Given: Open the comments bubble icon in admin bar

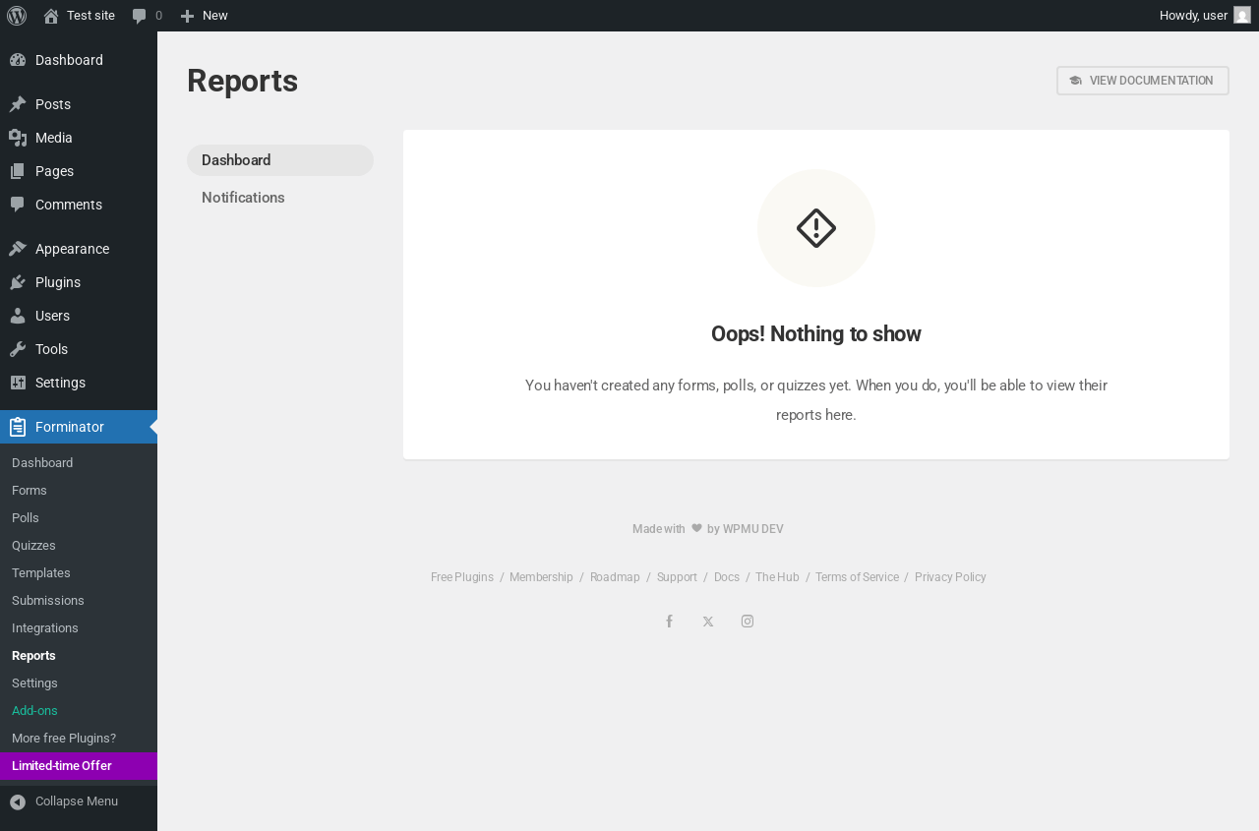Looking at the screenshot, I should [x=140, y=16].
